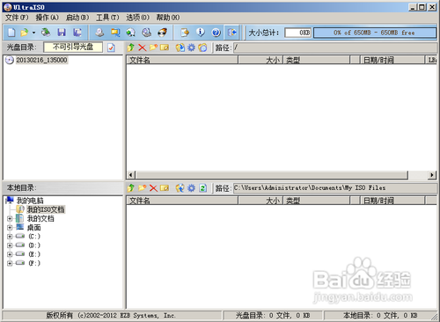Go up one level in image pane
The width and height of the screenshot is (440, 322).
[x=131, y=48]
